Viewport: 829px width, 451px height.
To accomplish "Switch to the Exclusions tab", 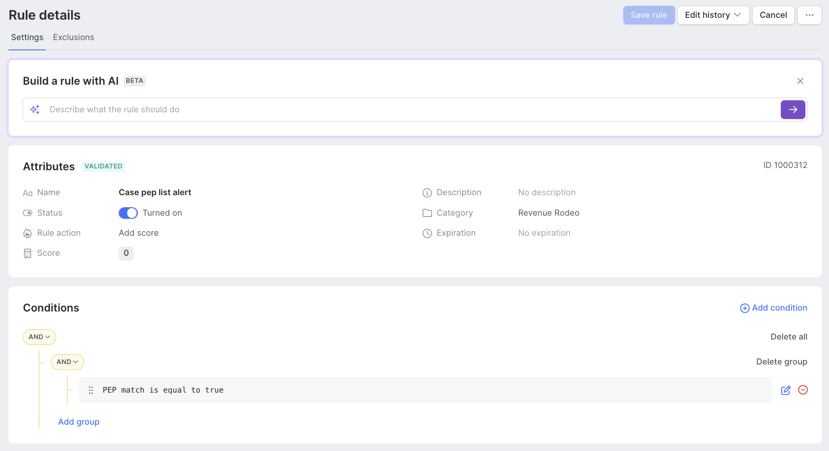I will click(74, 37).
